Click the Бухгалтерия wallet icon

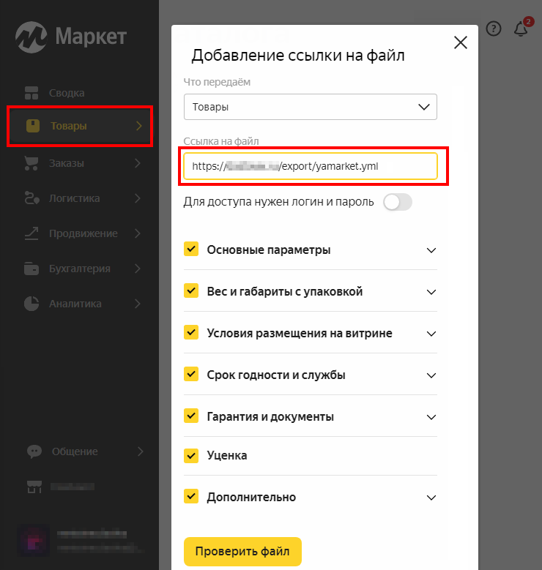[31, 269]
